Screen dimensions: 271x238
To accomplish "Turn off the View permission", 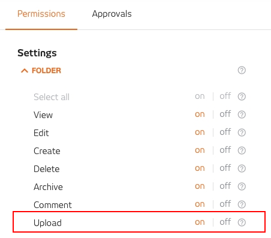I will pos(225,114).
